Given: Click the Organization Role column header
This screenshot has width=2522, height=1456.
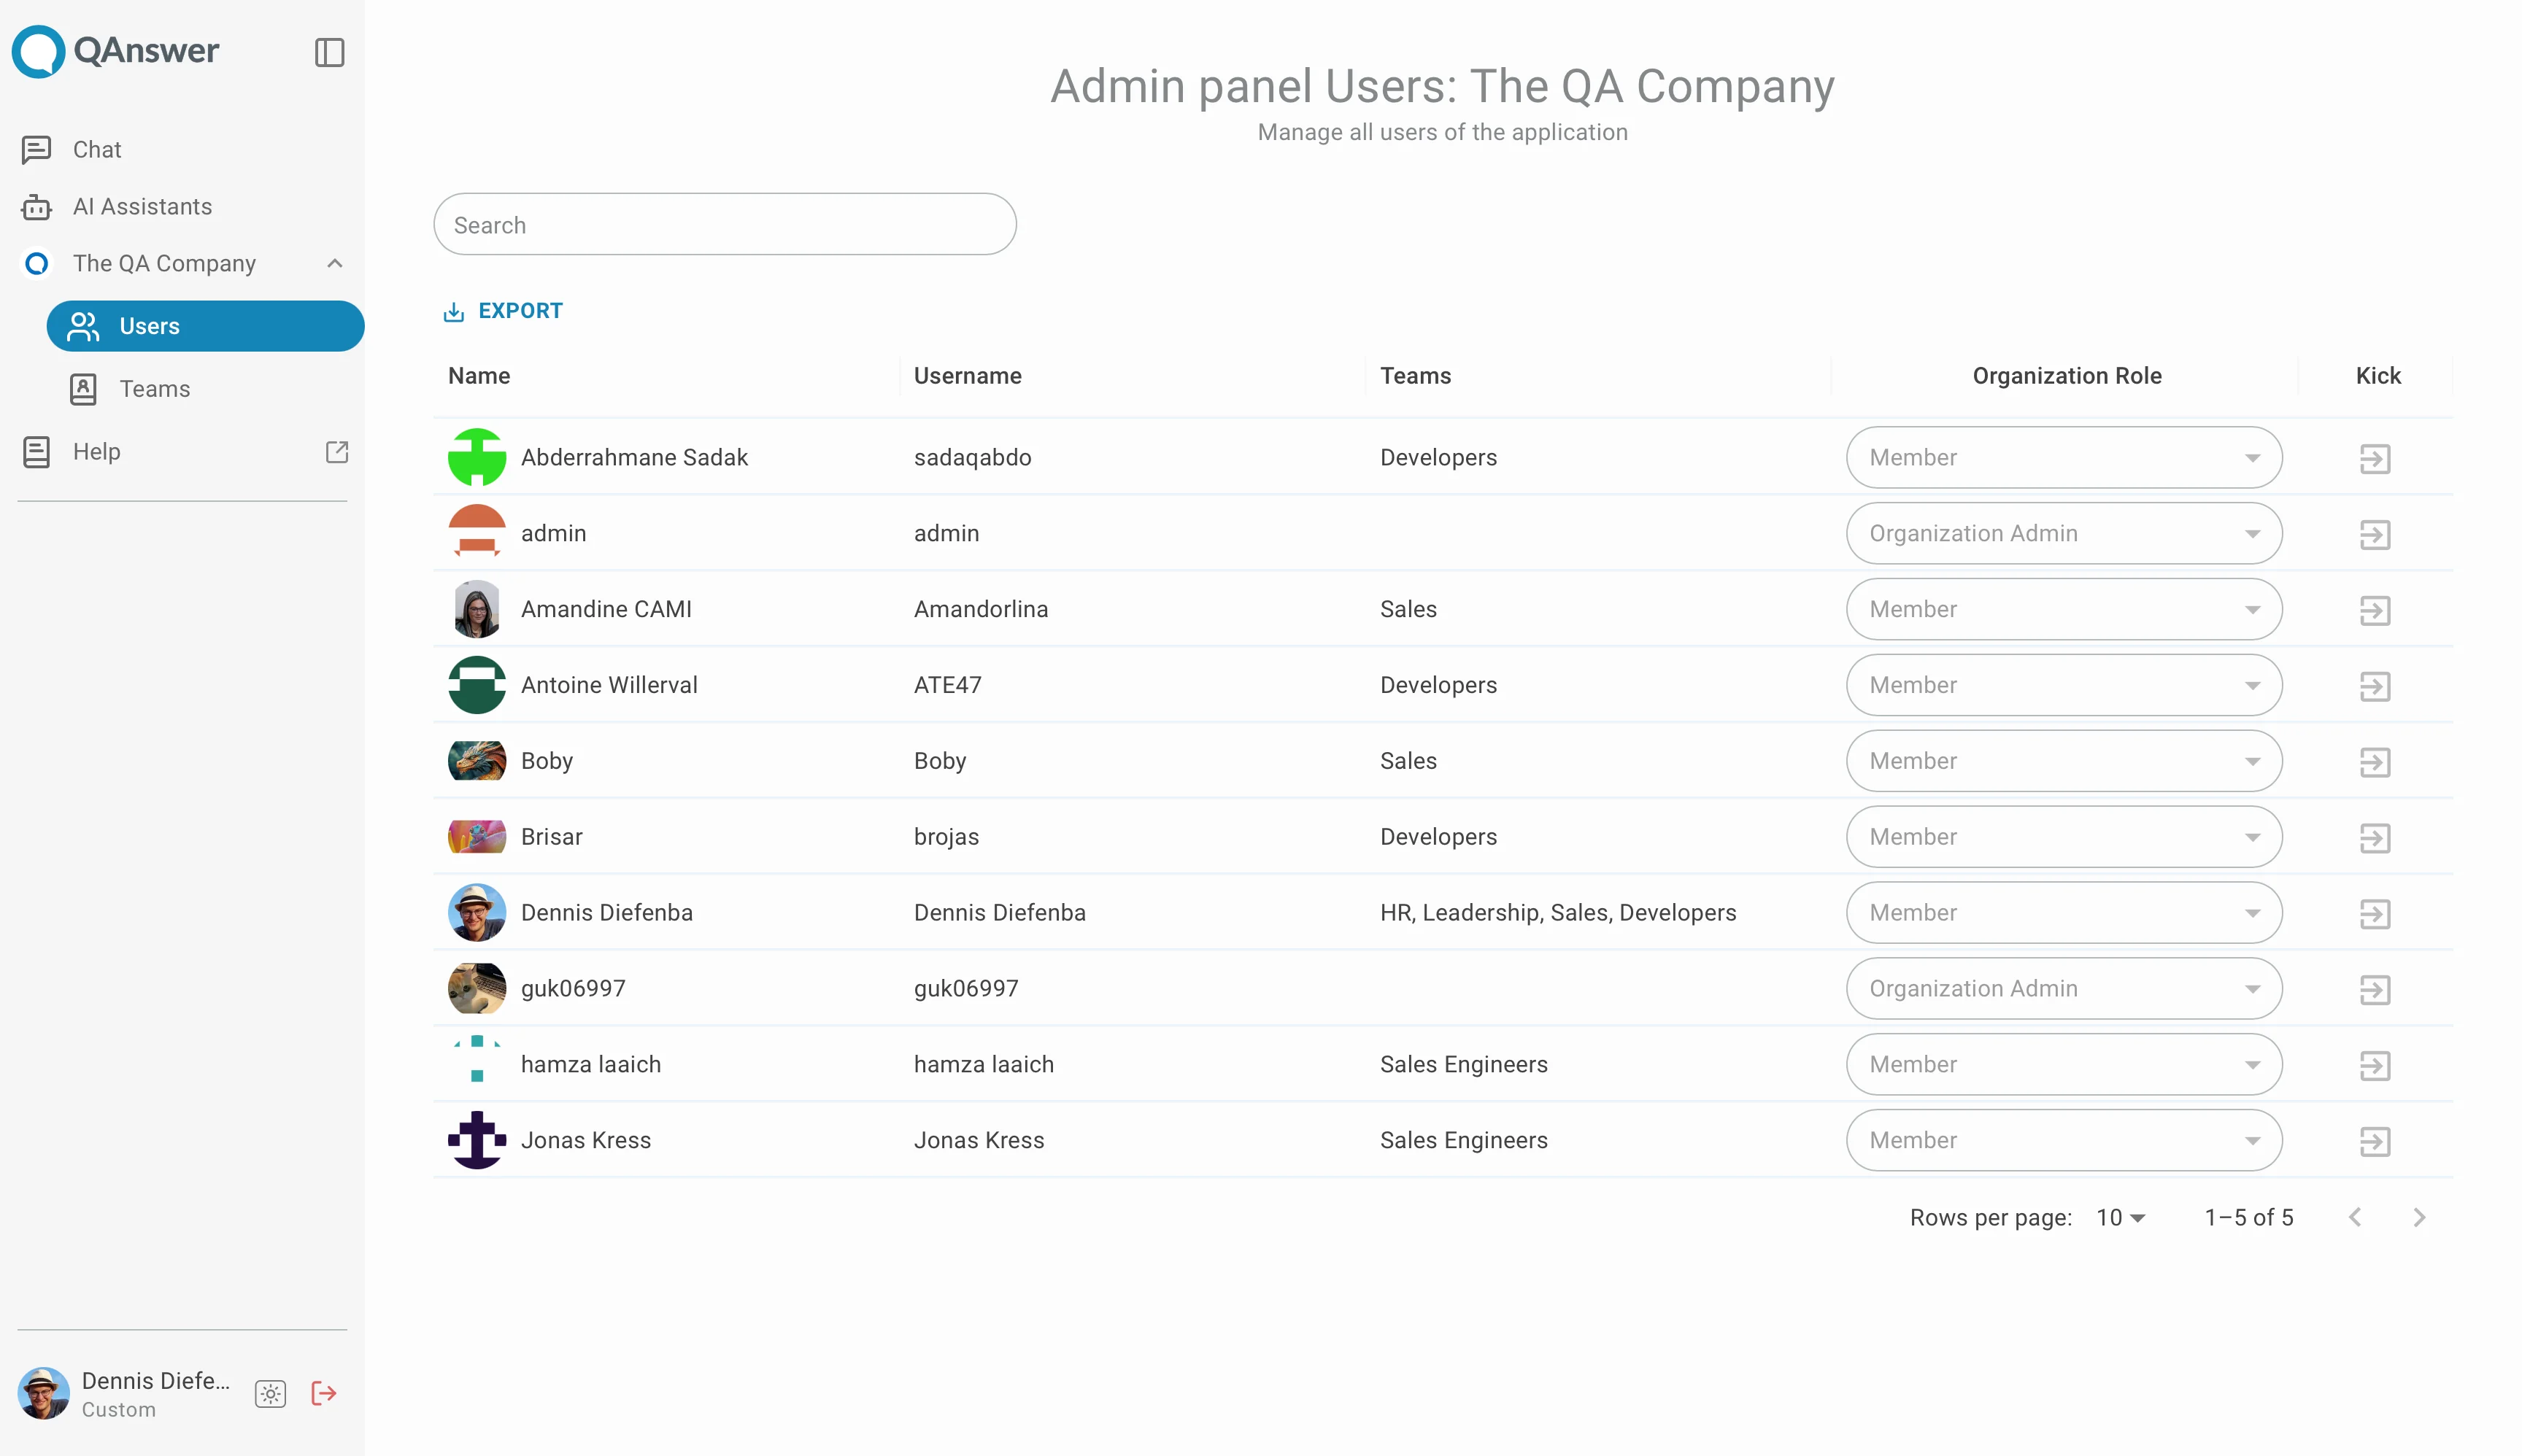Looking at the screenshot, I should (x=2066, y=376).
